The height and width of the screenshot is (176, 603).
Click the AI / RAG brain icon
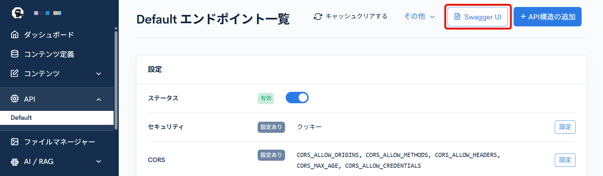15,162
